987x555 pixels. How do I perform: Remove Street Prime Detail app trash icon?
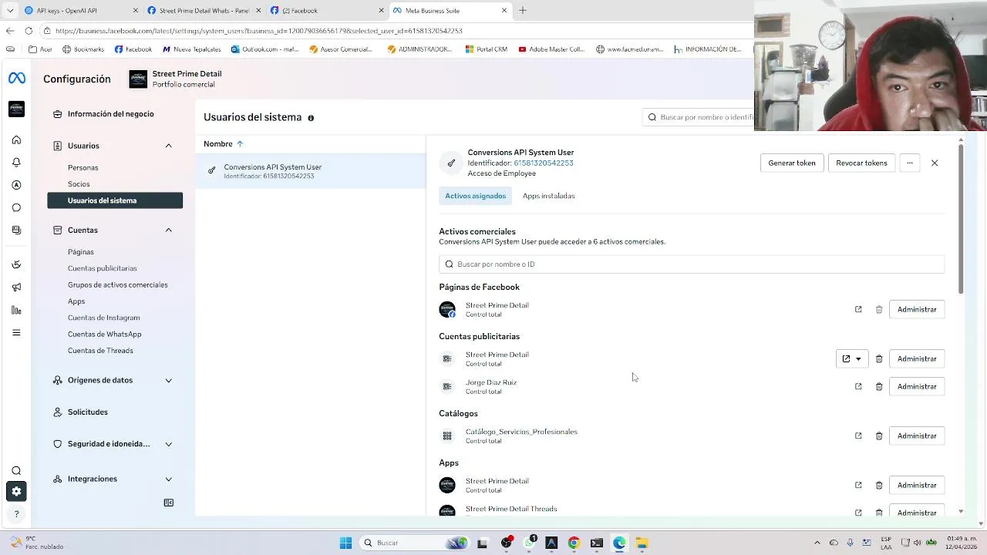(879, 485)
